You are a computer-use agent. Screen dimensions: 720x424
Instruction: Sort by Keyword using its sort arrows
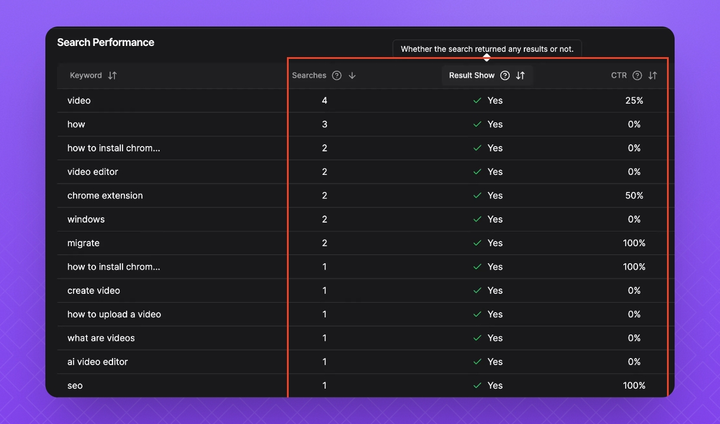[x=113, y=75]
